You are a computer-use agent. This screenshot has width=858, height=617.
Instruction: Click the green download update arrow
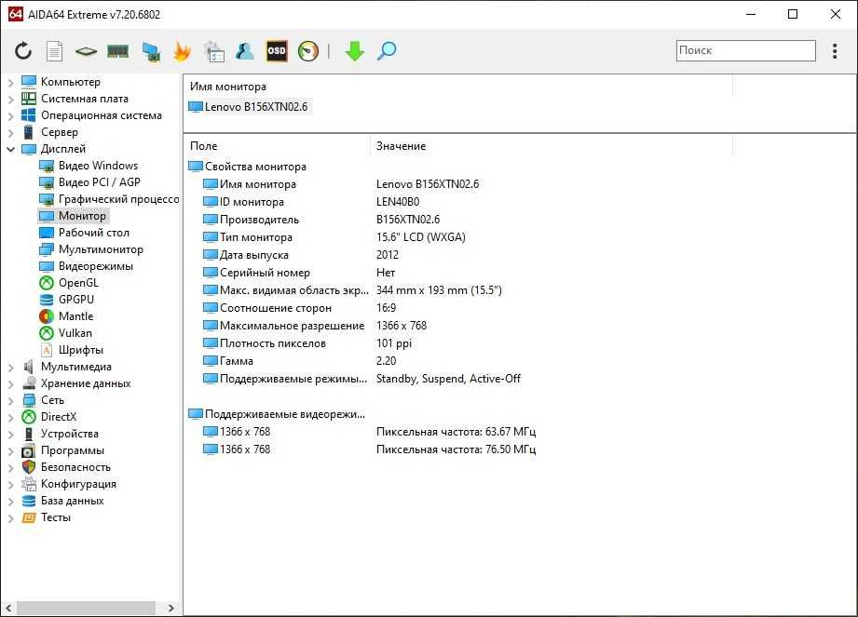point(355,51)
